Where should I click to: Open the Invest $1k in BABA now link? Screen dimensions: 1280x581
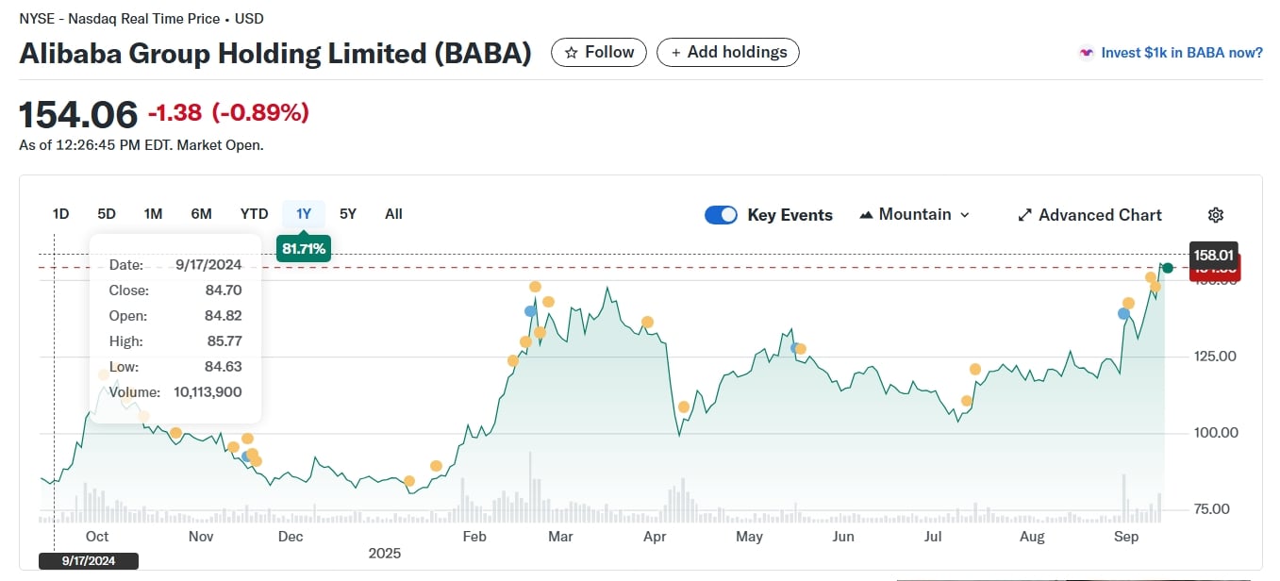pos(1182,53)
